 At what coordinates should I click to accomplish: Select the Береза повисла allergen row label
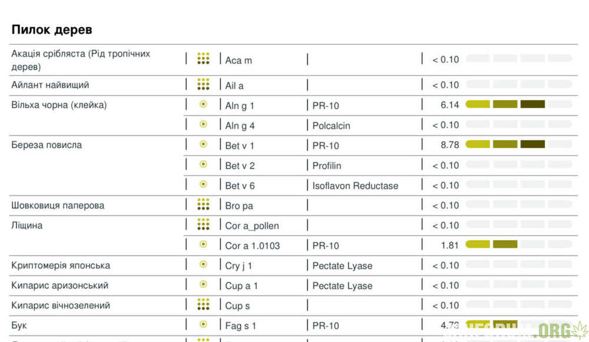pos(47,145)
